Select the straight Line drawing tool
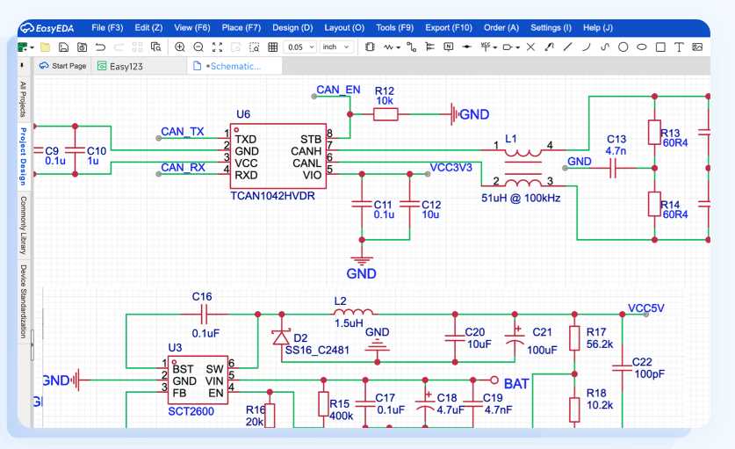This screenshot has width=735, height=449. coord(567,47)
